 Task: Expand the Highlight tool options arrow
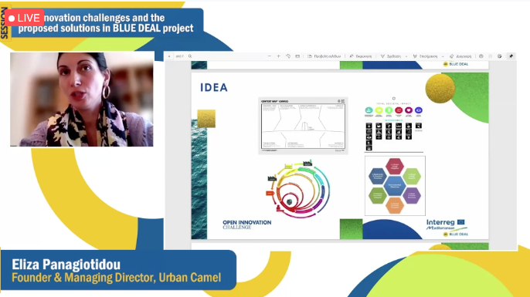click(x=443, y=57)
